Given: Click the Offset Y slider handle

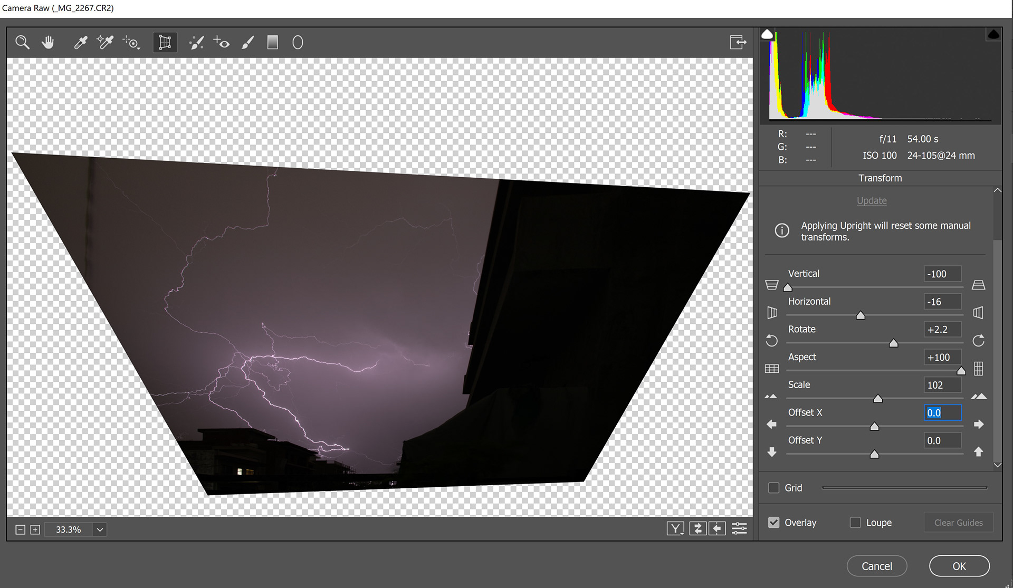Looking at the screenshot, I should [x=874, y=454].
